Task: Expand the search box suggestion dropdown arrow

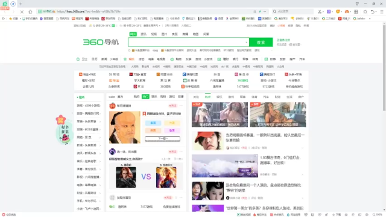Action: tap(246, 42)
